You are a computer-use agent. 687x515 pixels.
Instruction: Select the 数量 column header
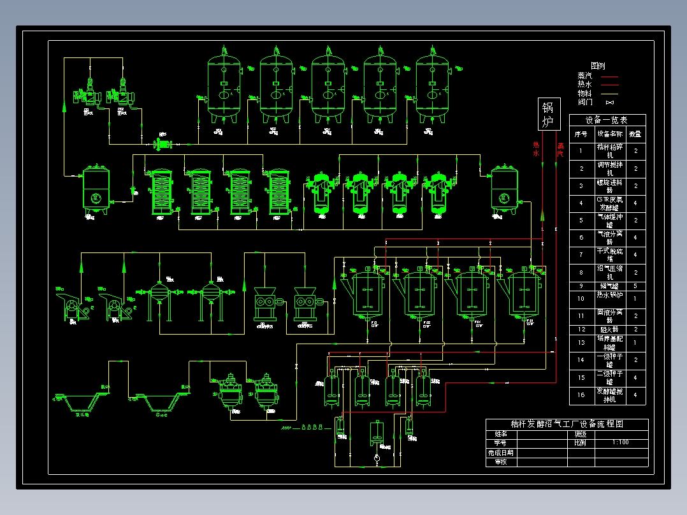(x=635, y=134)
